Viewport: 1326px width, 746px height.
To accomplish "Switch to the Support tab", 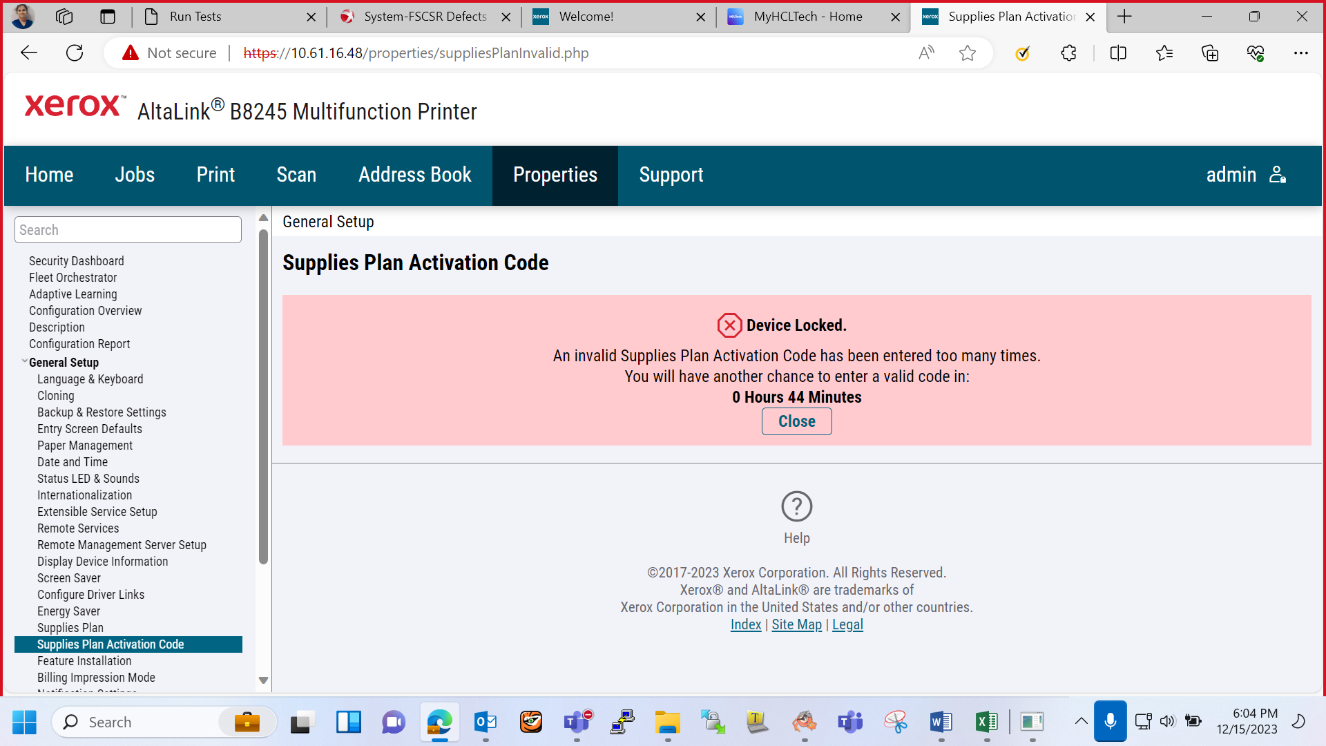I will [x=671, y=175].
